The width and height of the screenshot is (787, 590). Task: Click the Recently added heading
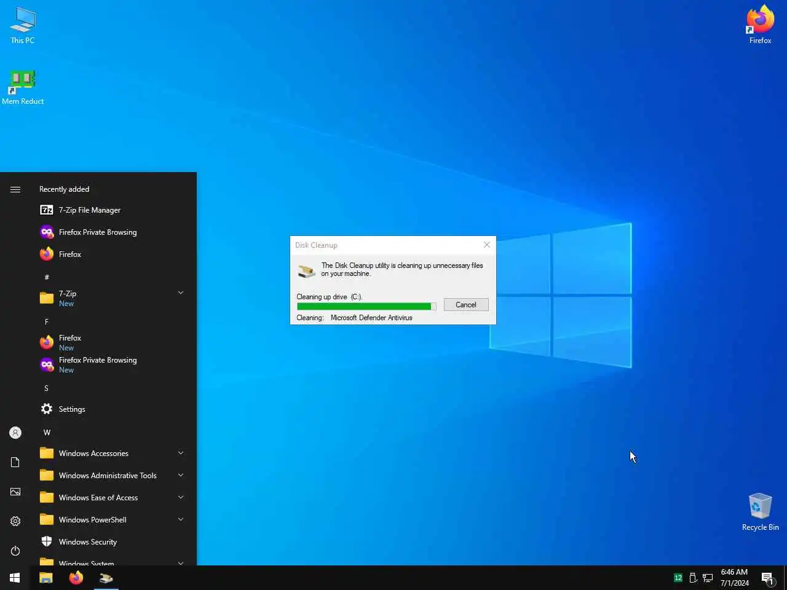click(64, 189)
